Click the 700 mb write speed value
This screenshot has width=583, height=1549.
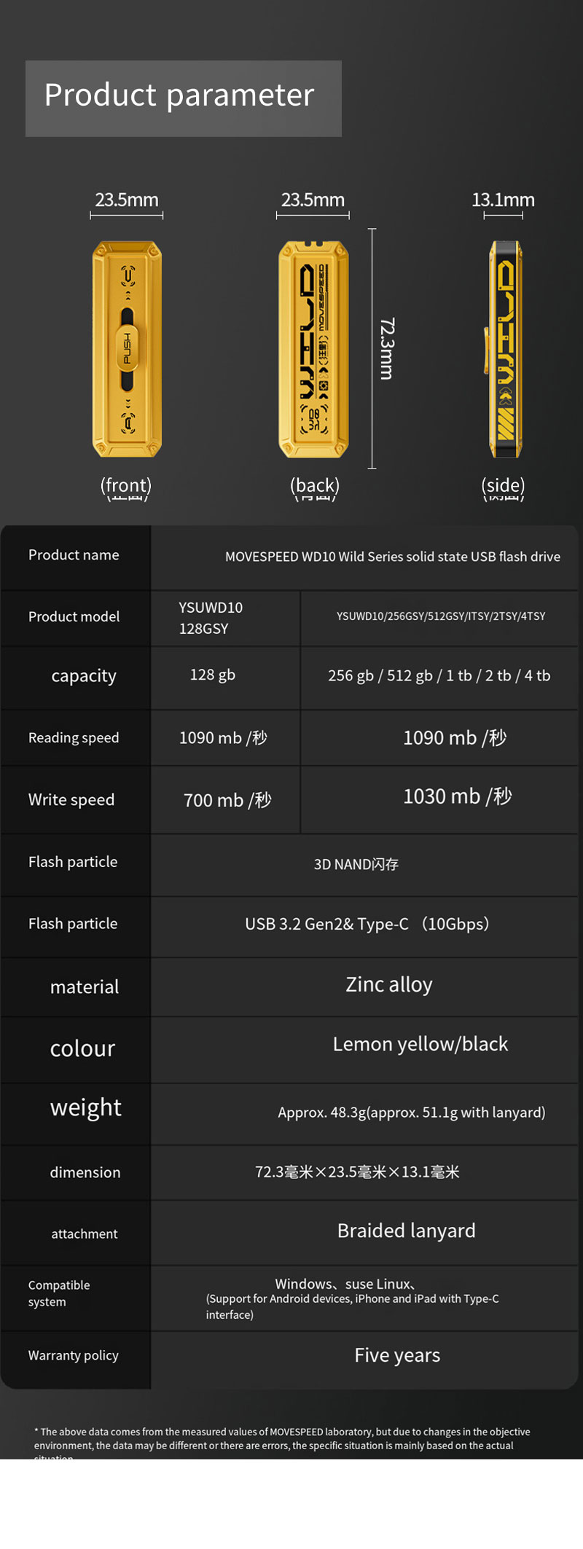[x=227, y=800]
